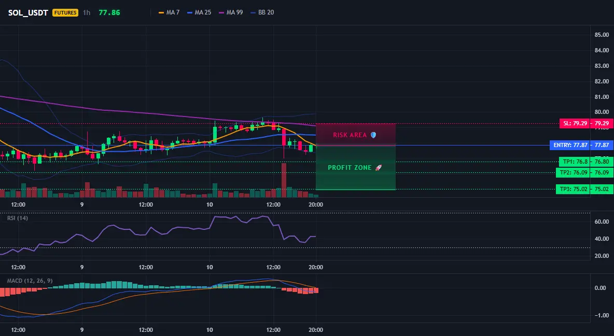Click the RSI 20.00 axis value
The width and height of the screenshot is (614, 336).
[602, 256]
